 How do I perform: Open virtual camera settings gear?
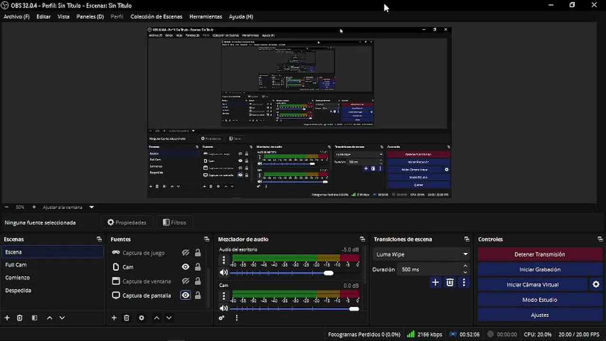tap(596, 285)
